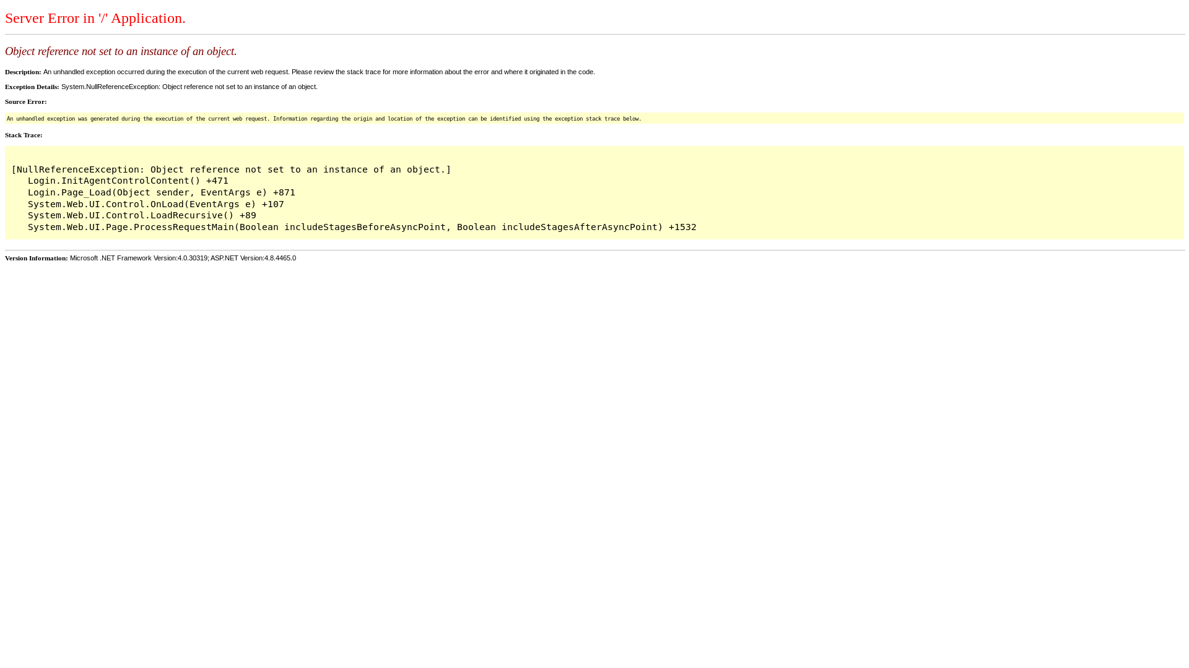Viewport: 1189px width, 668px height.
Task: Click the 'System.NullReferenceException' details text
Action: [x=189, y=87]
